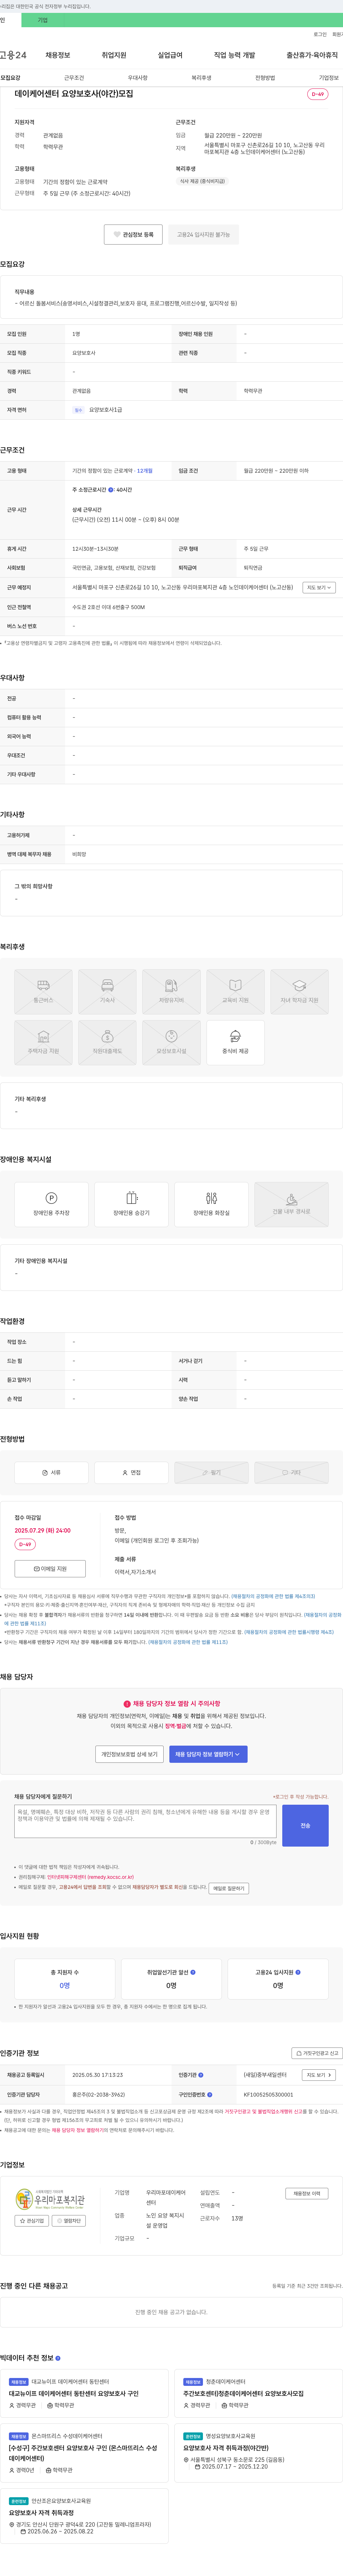The height and width of the screenshot is (2576, 343).
Task: Open 온스마트리스 수성데이케어센터 recommended posting
Action: point(84,2452)
